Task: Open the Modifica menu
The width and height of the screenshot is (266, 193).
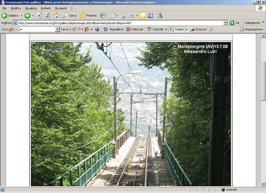Action: pyautogui.click(x=16, y=8)
